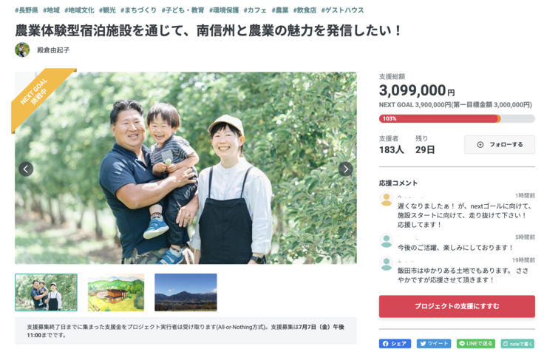The height and width of the screenshot is (352, 544).
Task: Select the #農業 hashtag link
Action: click(x=280, y=10)
